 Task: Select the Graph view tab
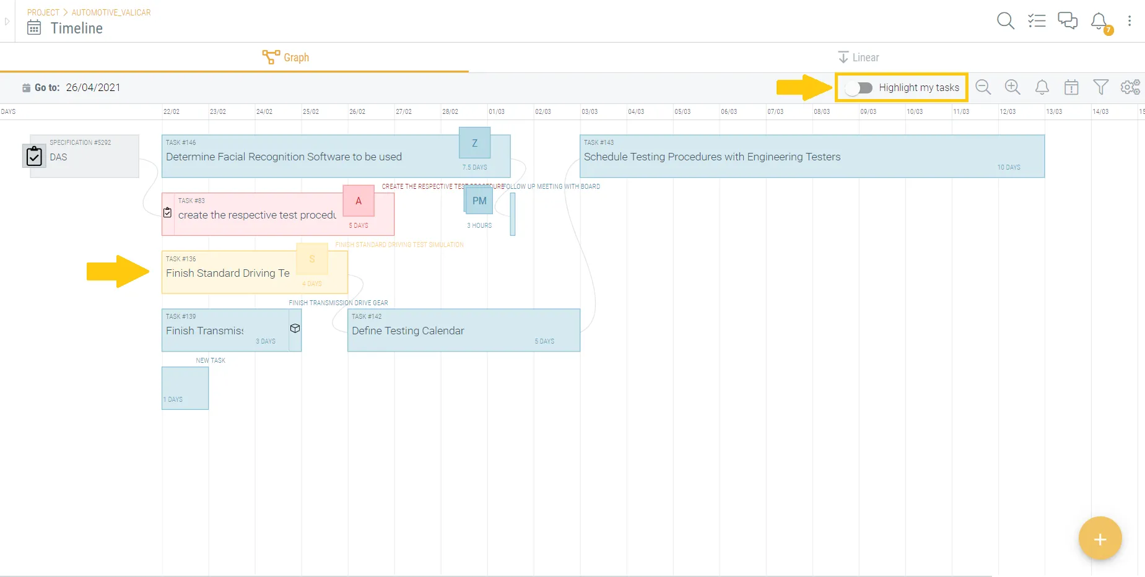tap(285, 57)
